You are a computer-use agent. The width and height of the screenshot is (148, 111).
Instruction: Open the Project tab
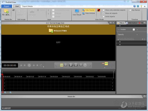coord(7,6)
